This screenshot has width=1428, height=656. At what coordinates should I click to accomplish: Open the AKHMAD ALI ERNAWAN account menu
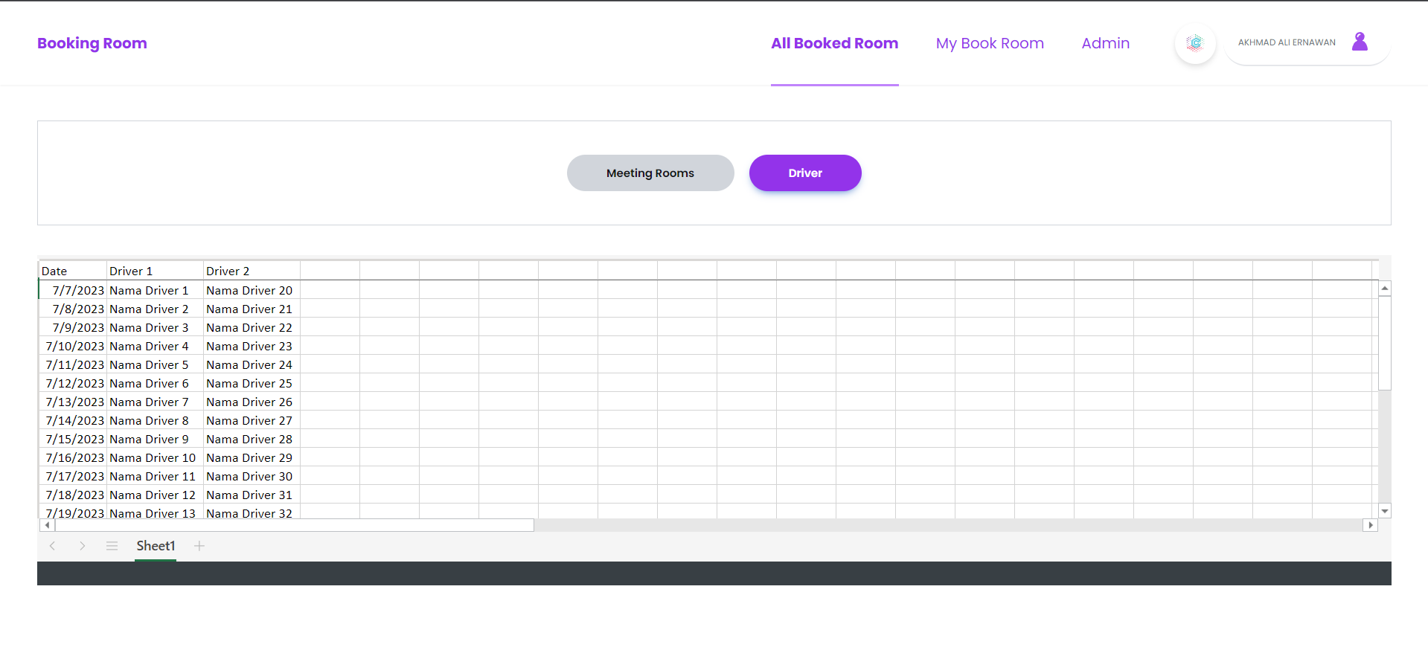[1307, 42]
